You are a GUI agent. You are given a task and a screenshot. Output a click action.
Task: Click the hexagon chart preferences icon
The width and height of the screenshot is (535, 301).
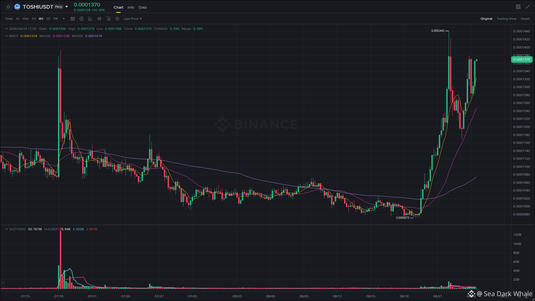click(117, 19)
